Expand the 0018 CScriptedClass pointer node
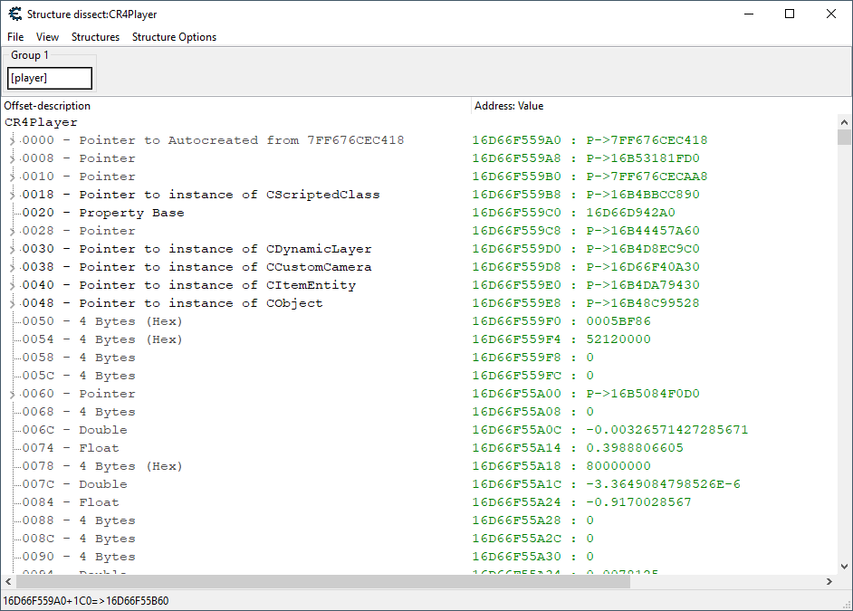This screenshot has height=611, width=853. point(13,195)
